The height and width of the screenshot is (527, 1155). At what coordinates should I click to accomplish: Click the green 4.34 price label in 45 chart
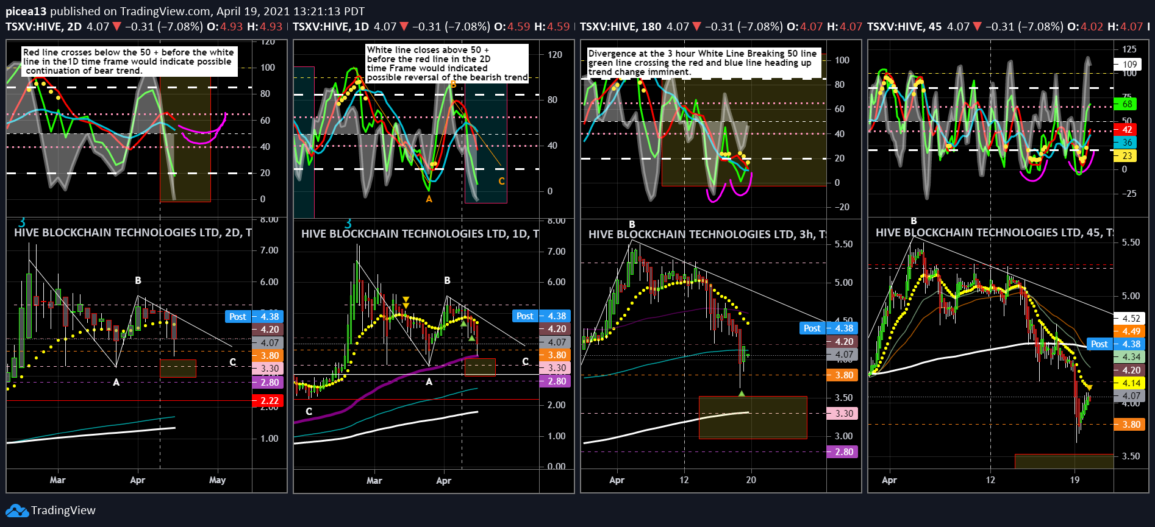[1130, 357]
